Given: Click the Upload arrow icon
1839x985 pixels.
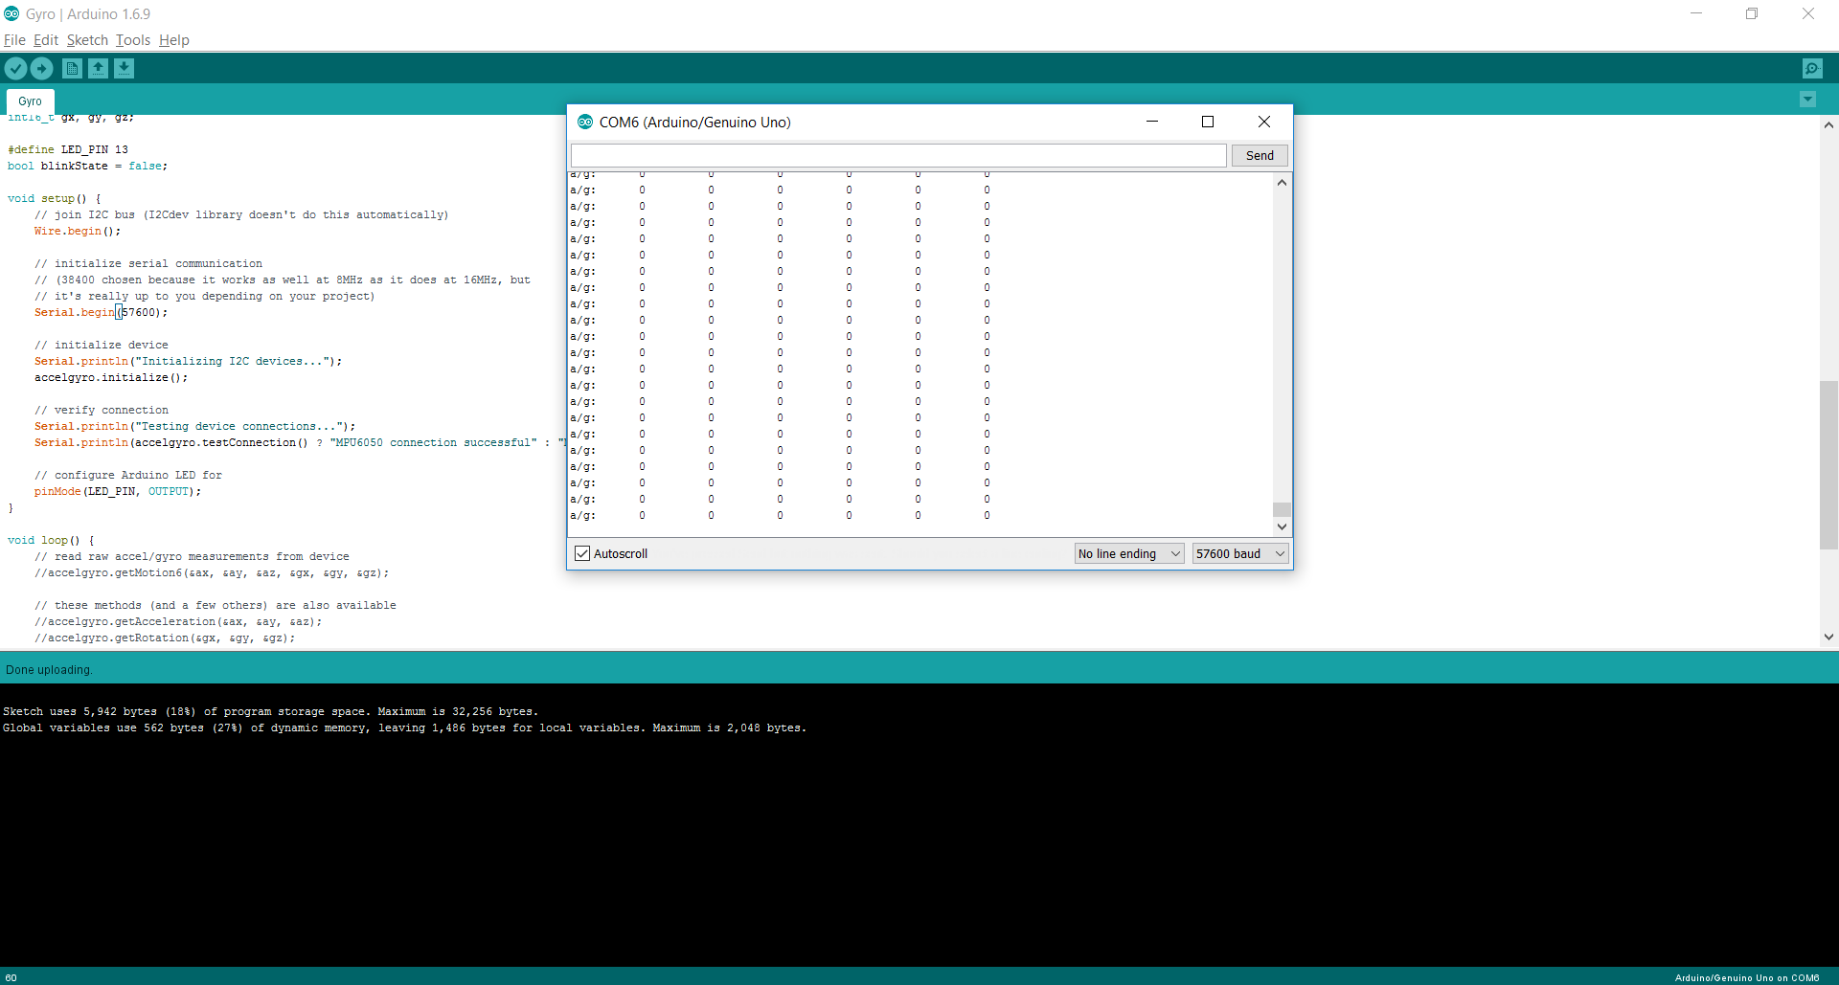Looking at the screenshot, I should [x=41, y=68].
